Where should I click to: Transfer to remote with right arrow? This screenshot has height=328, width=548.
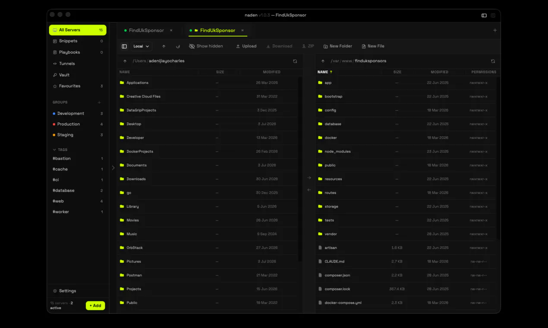tap(309, 178)
